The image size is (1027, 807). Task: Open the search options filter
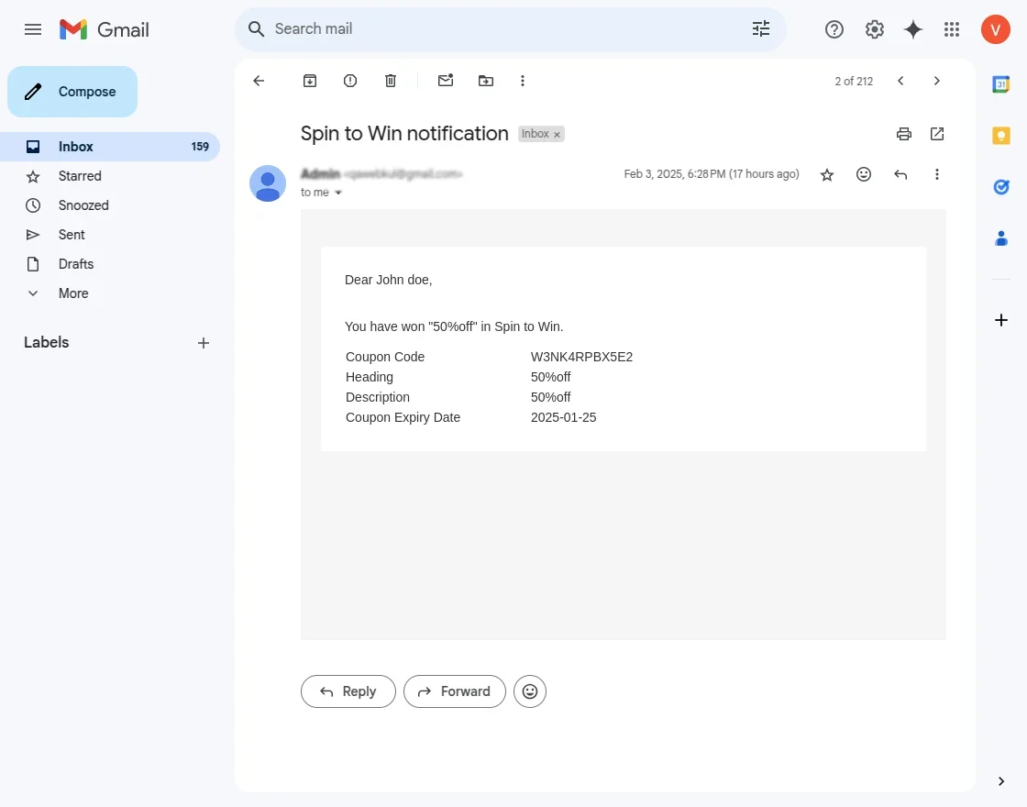click(x=760, y=28)
